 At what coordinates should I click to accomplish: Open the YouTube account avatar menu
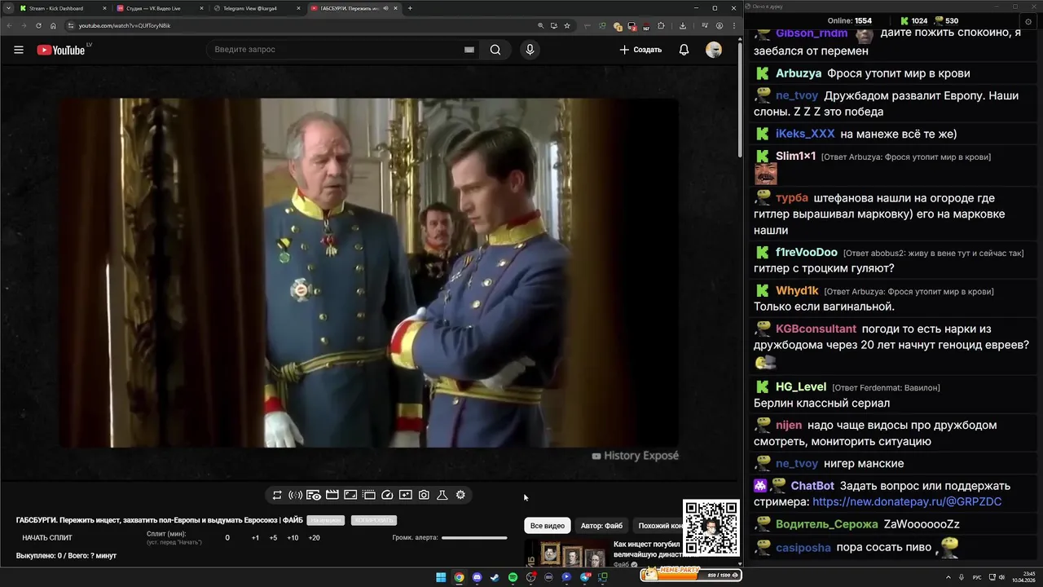pyautogui.click(x=714, y=50)
